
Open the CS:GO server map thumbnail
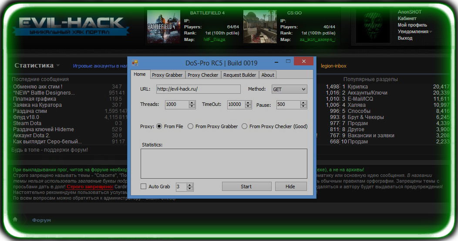260,27
